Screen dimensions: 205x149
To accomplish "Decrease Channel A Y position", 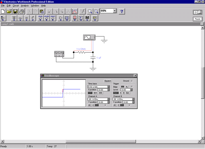I will 109,103.
